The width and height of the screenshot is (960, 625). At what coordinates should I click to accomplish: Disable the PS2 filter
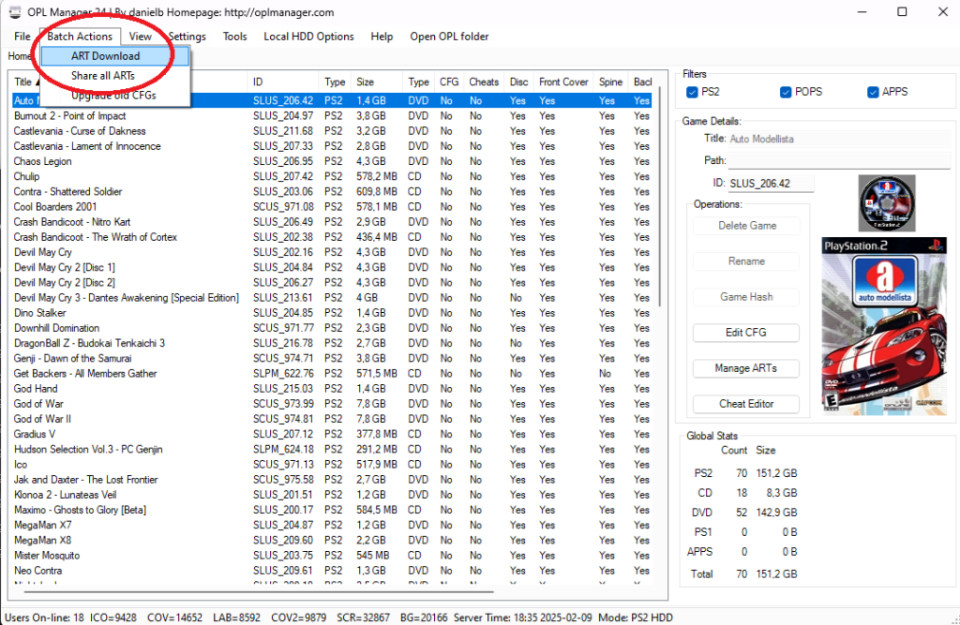(x=692, y=91)
